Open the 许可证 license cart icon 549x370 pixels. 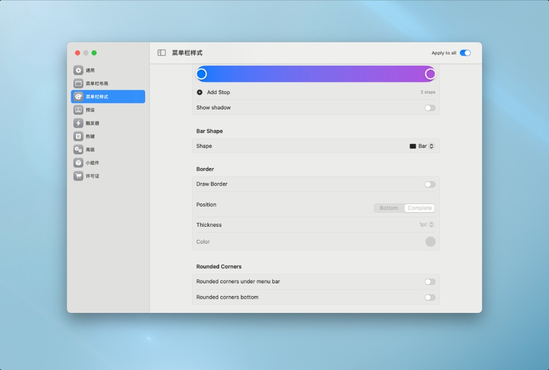(79, 175)
